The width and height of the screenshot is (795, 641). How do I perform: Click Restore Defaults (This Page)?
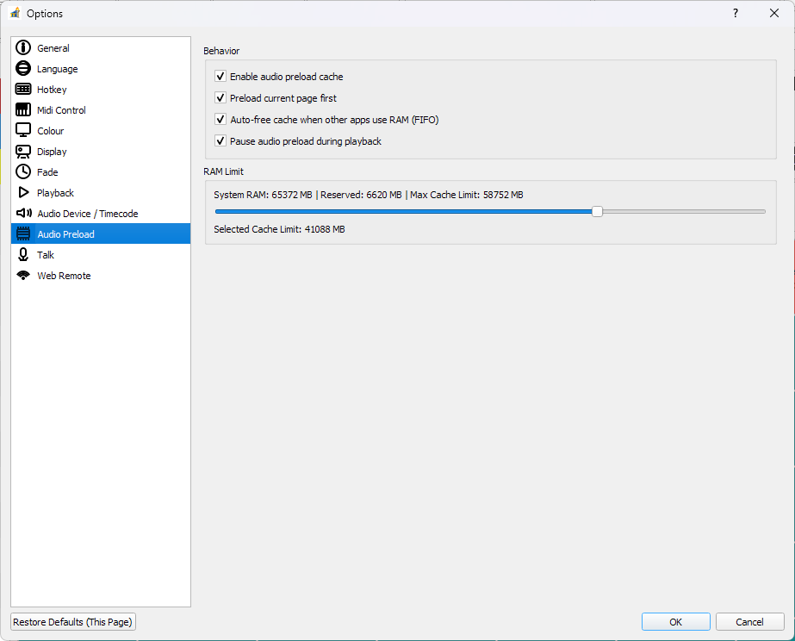tap(72, 621)
